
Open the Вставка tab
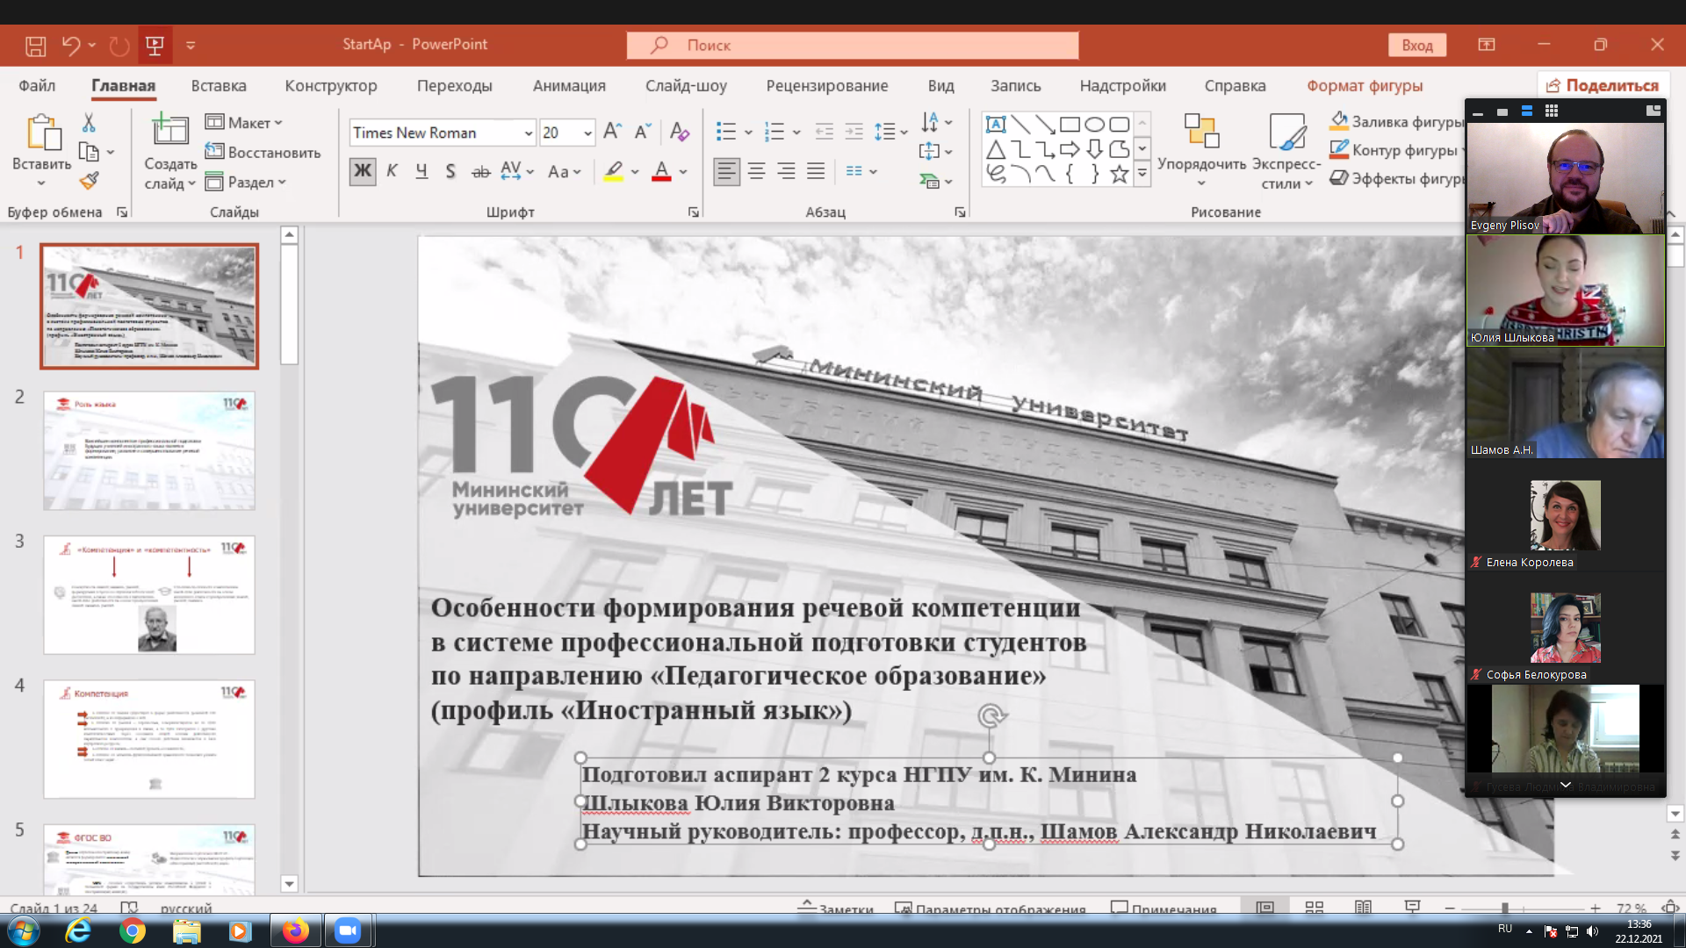coord(219,85)
